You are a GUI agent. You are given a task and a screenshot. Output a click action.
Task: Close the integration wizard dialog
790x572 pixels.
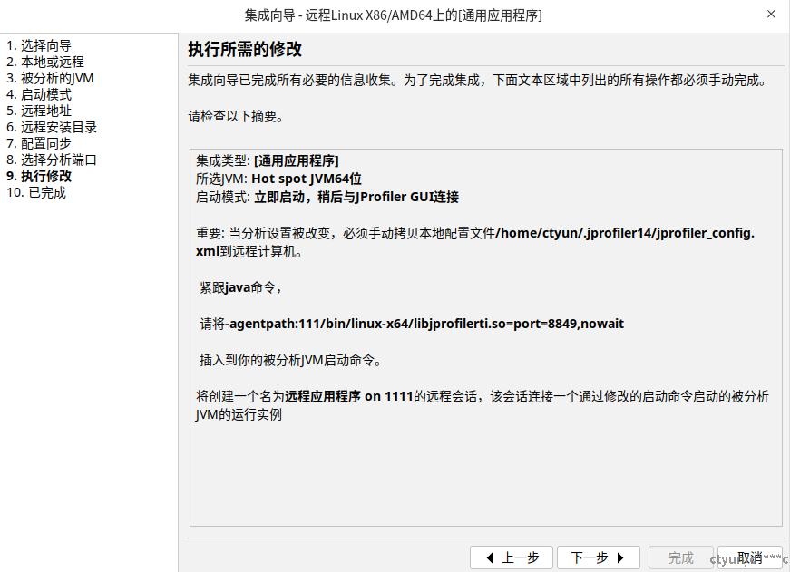coord(771,15)
